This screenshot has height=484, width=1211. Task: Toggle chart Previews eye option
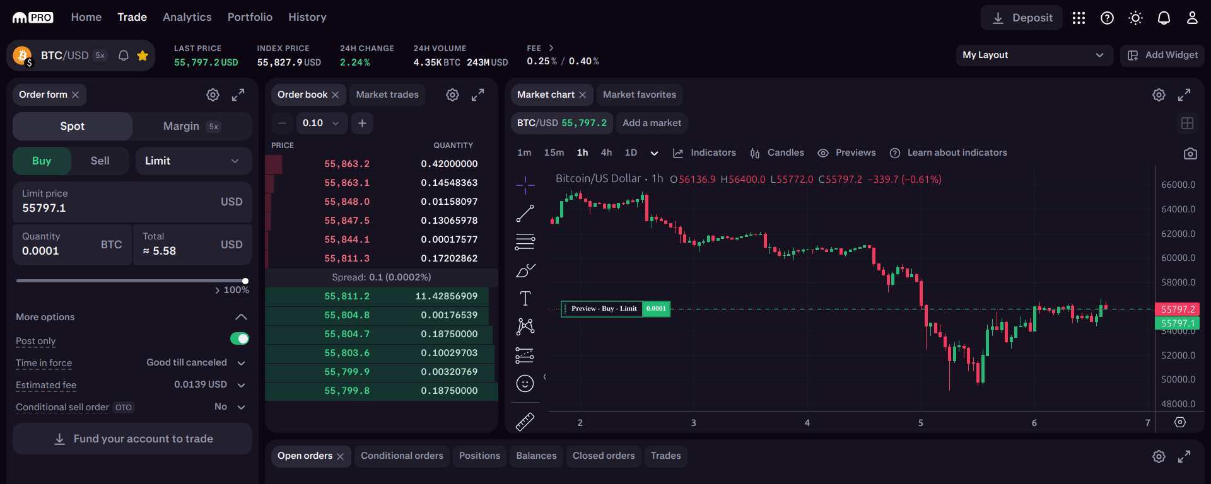click(846, 153)
